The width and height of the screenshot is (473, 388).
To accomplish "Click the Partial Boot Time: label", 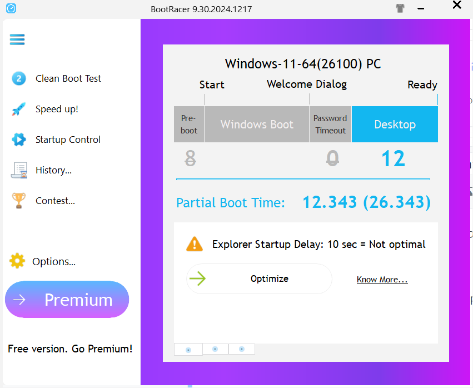I will point(231,203).
